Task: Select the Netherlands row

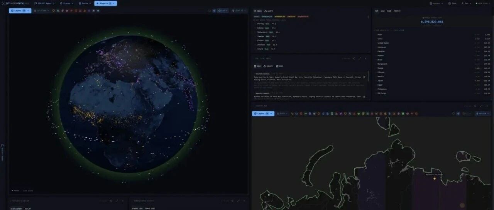Action: click(x=311, y=32)
